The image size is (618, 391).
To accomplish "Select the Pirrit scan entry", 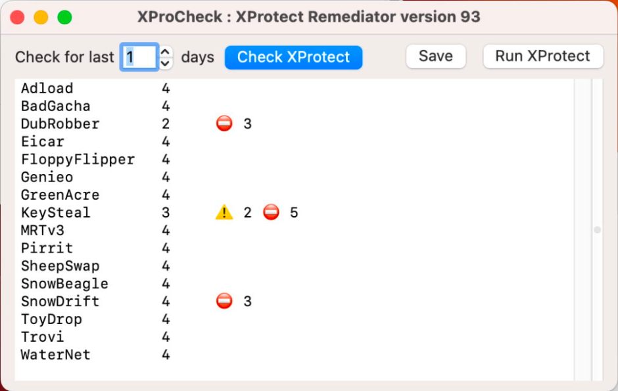I will [x=47, y=247].
